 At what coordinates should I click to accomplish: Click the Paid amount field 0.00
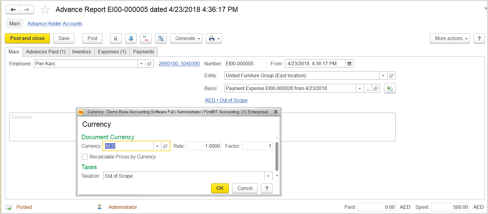point(377,207)
